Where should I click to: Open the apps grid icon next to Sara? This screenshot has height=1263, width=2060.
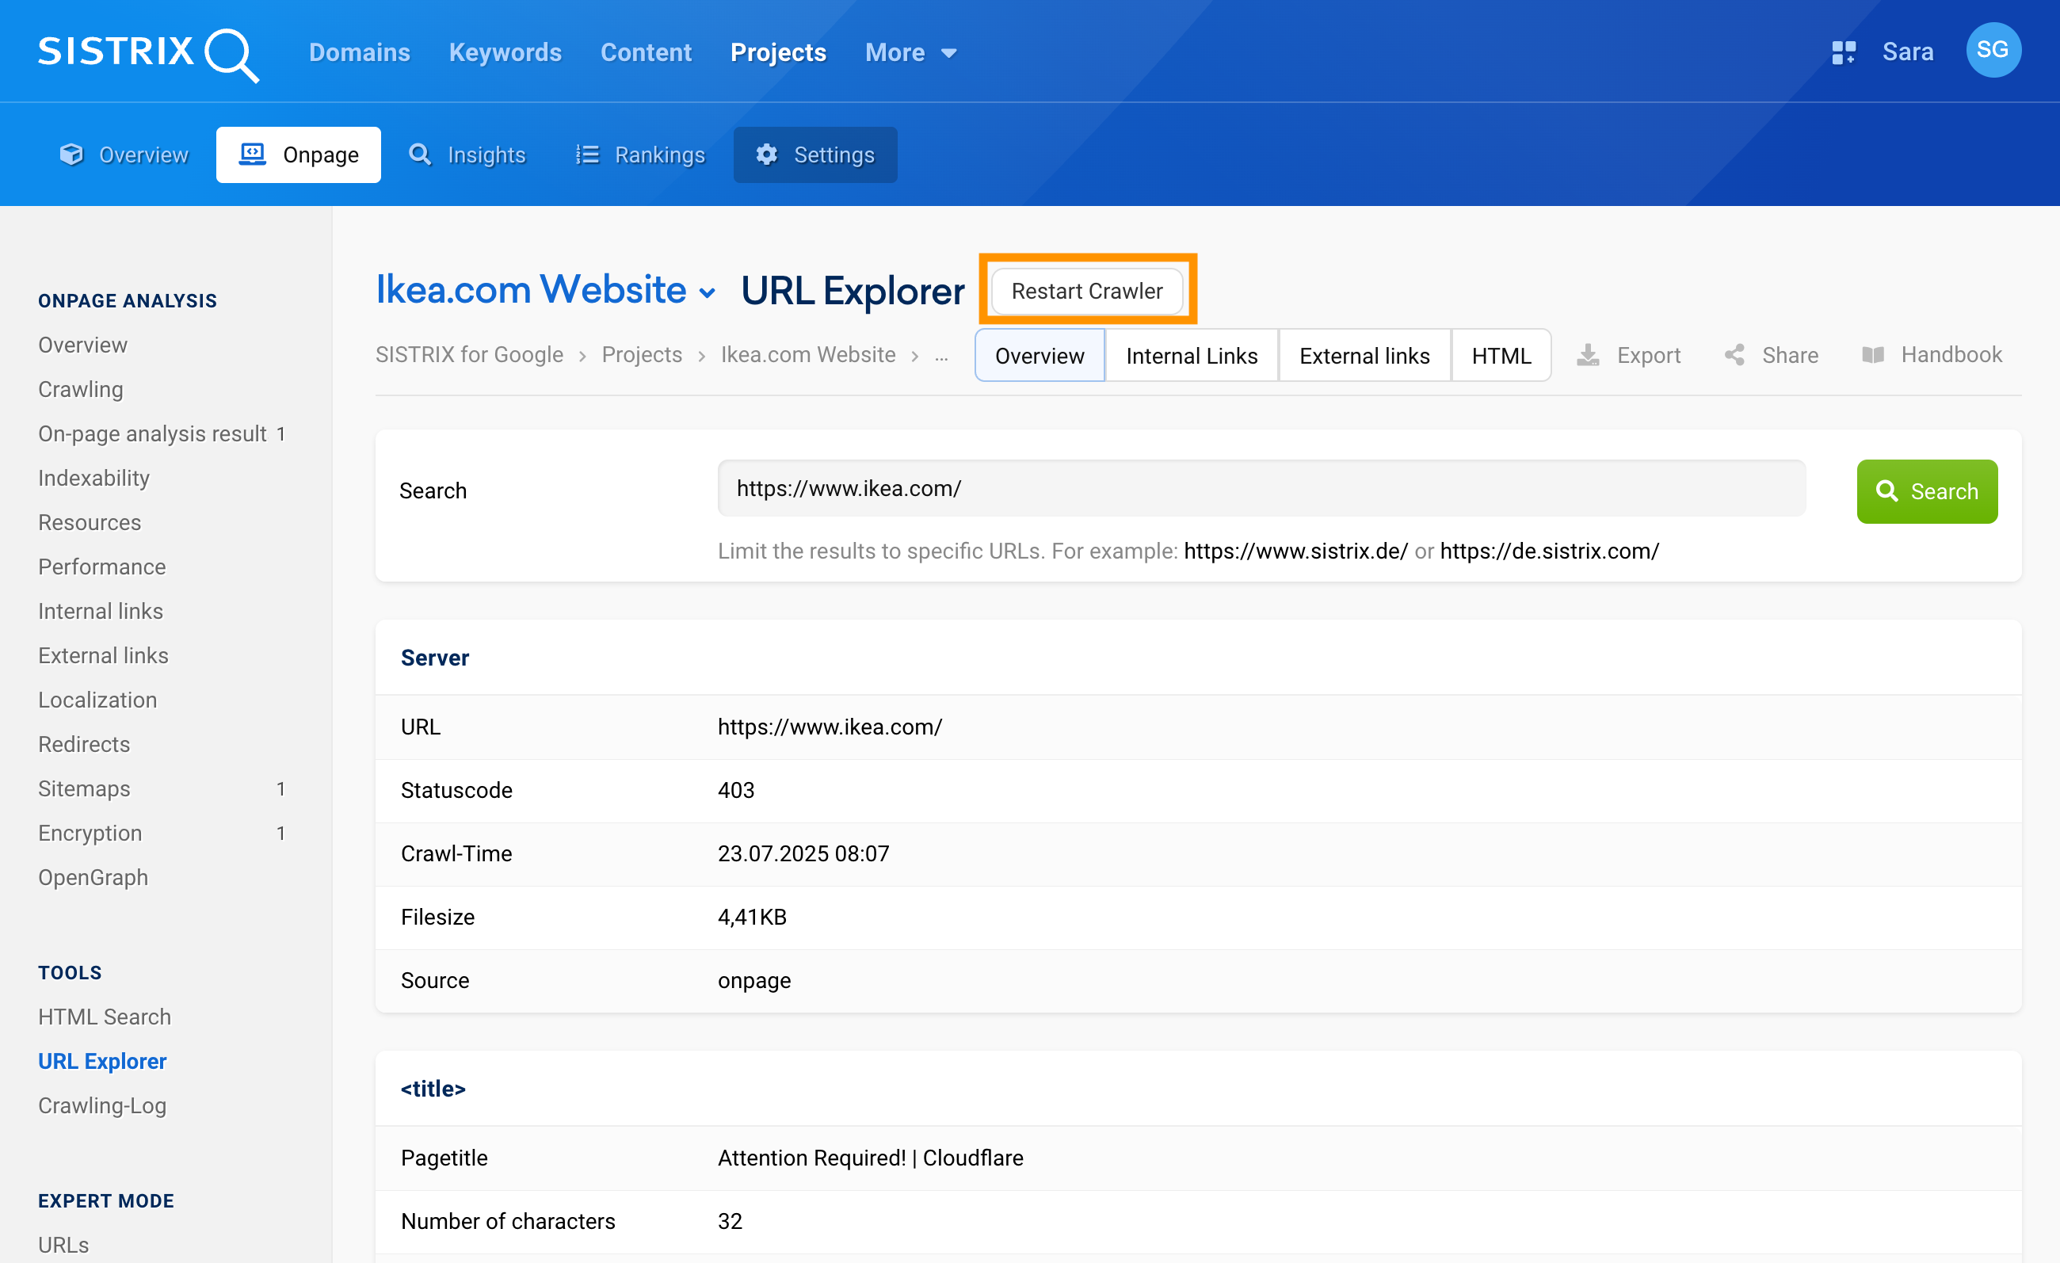[1844, 52]
